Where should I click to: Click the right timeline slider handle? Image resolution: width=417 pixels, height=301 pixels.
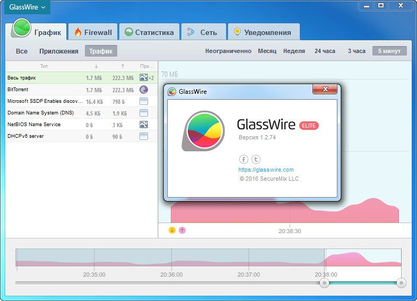(401, 283)
